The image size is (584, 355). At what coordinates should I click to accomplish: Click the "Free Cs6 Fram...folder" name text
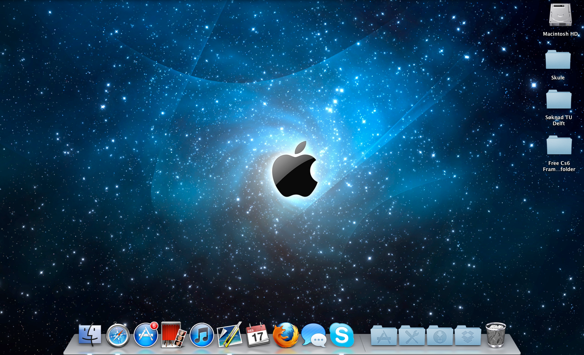pyautogui.click(x=559, y=166)
